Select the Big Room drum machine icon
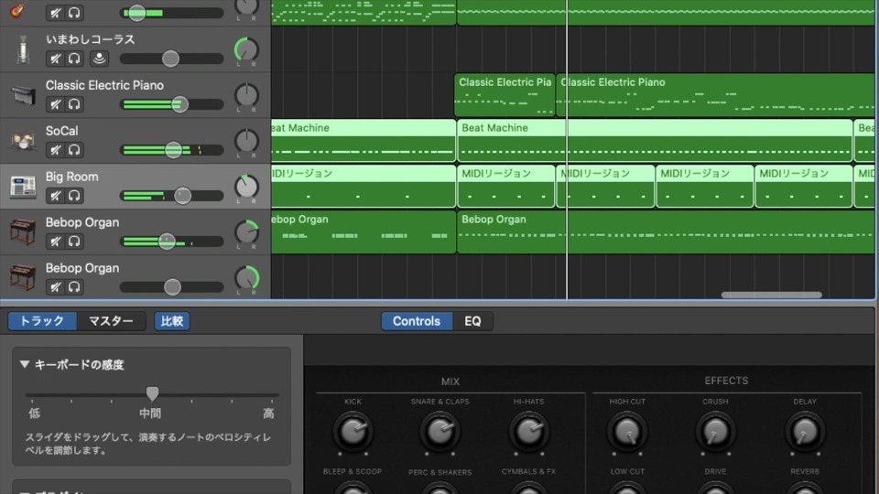This screenshot has width=879, height=494. [x=23, y=187]
